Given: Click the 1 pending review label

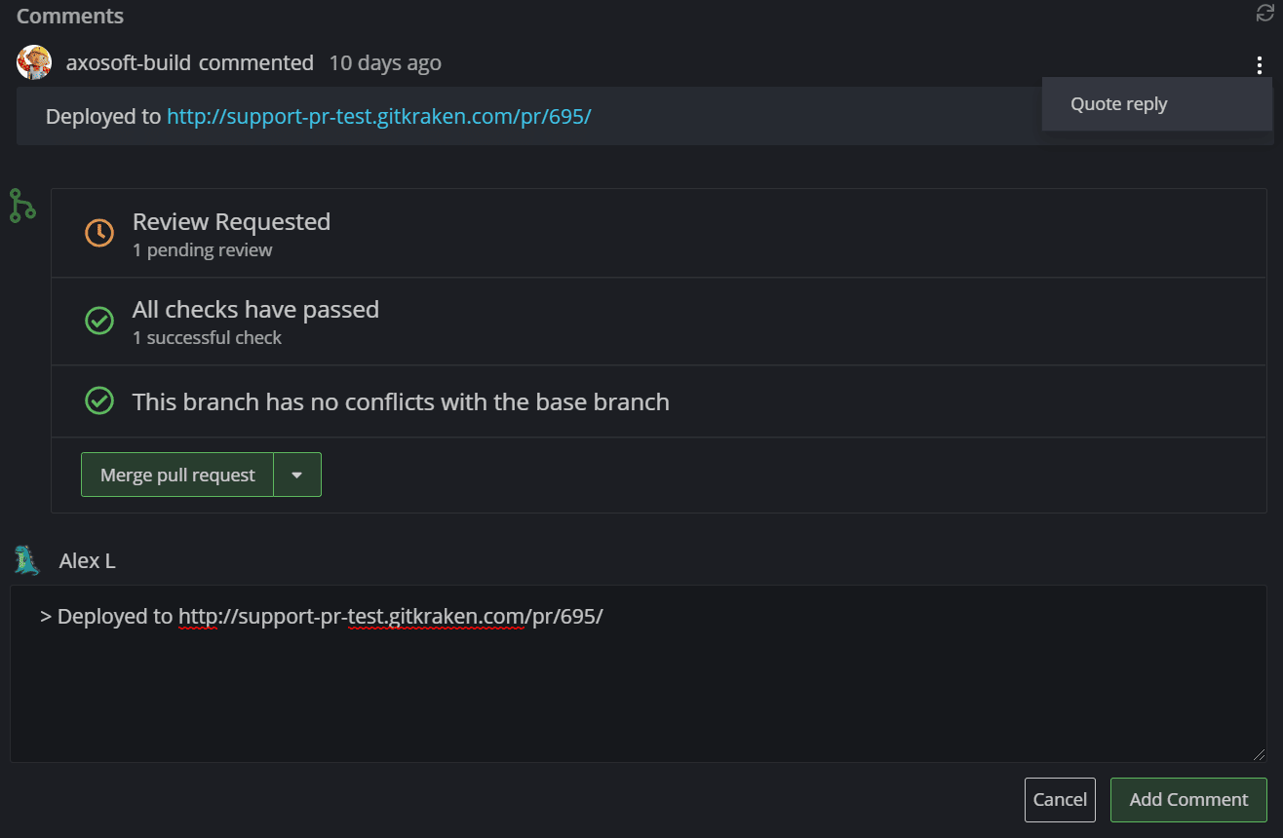Looking at the screenshot, I should [x=202, y=250].
